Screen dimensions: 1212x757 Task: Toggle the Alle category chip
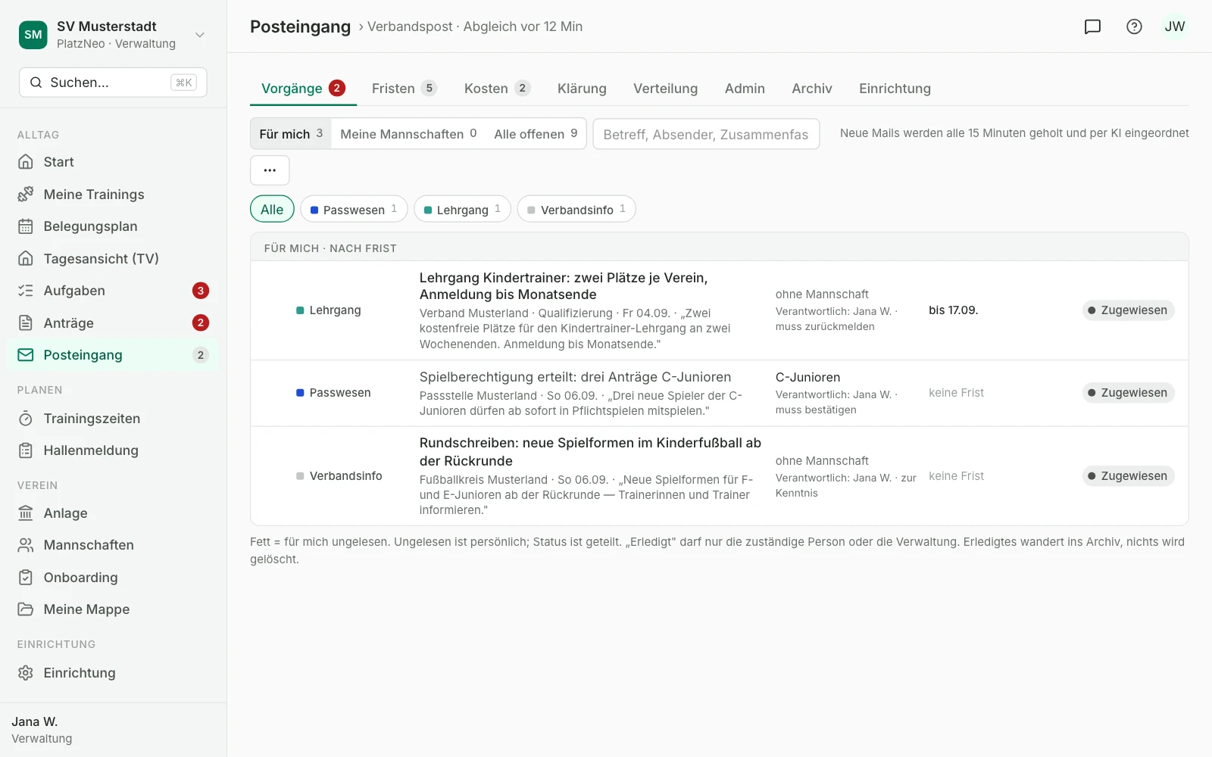pyautogui.click(x=272, y=210)
